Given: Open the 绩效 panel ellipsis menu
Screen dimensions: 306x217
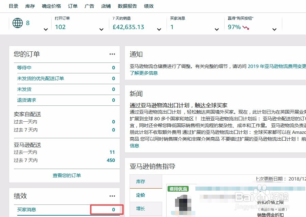Looking at the screenshot, I should tap(112, 195).
